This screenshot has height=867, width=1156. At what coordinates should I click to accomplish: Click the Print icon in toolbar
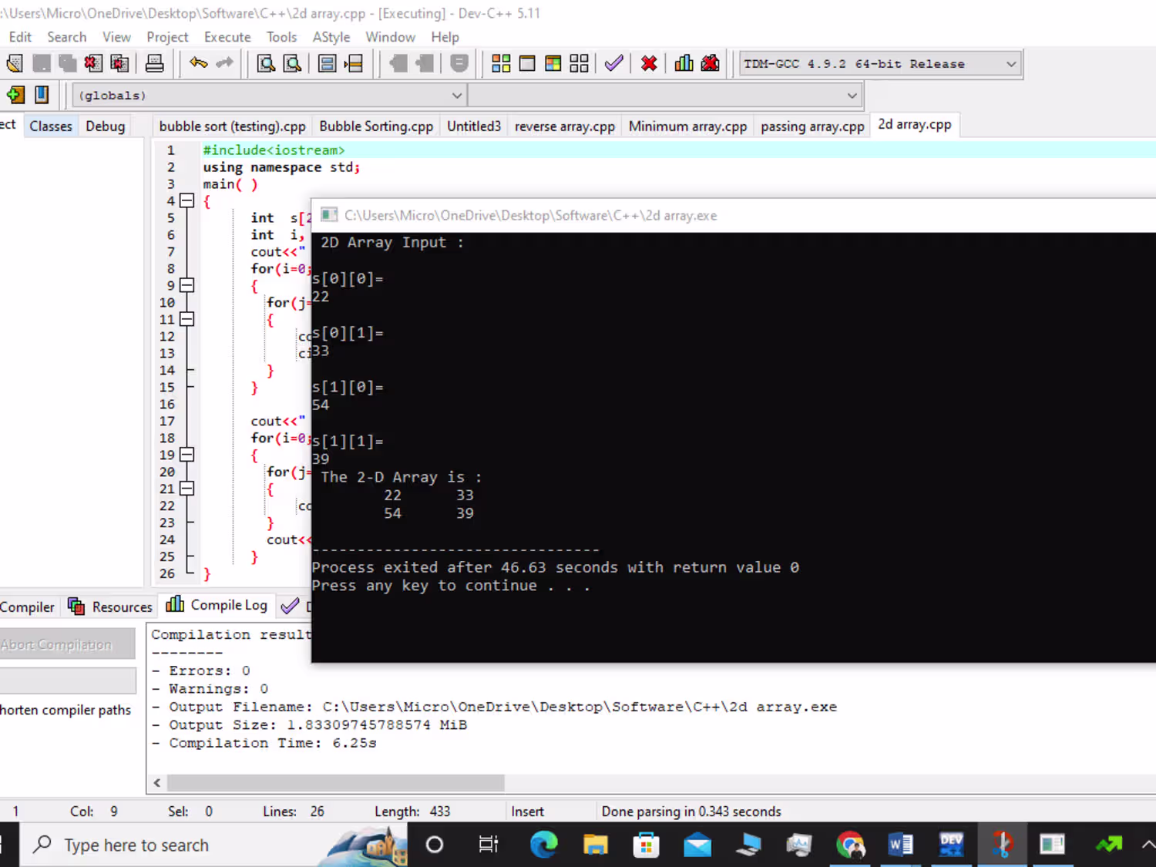[154, 64]
